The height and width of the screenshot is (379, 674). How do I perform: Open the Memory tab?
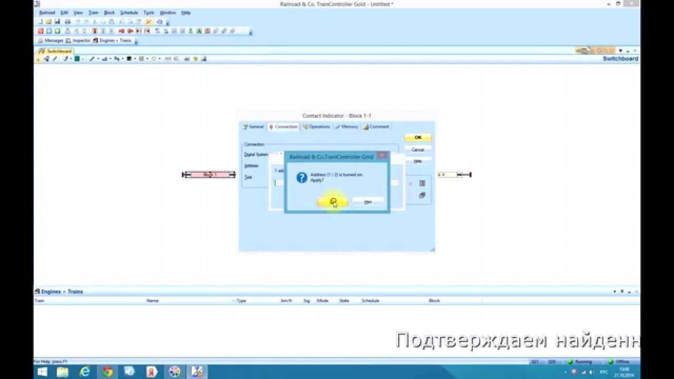(346, 127)
